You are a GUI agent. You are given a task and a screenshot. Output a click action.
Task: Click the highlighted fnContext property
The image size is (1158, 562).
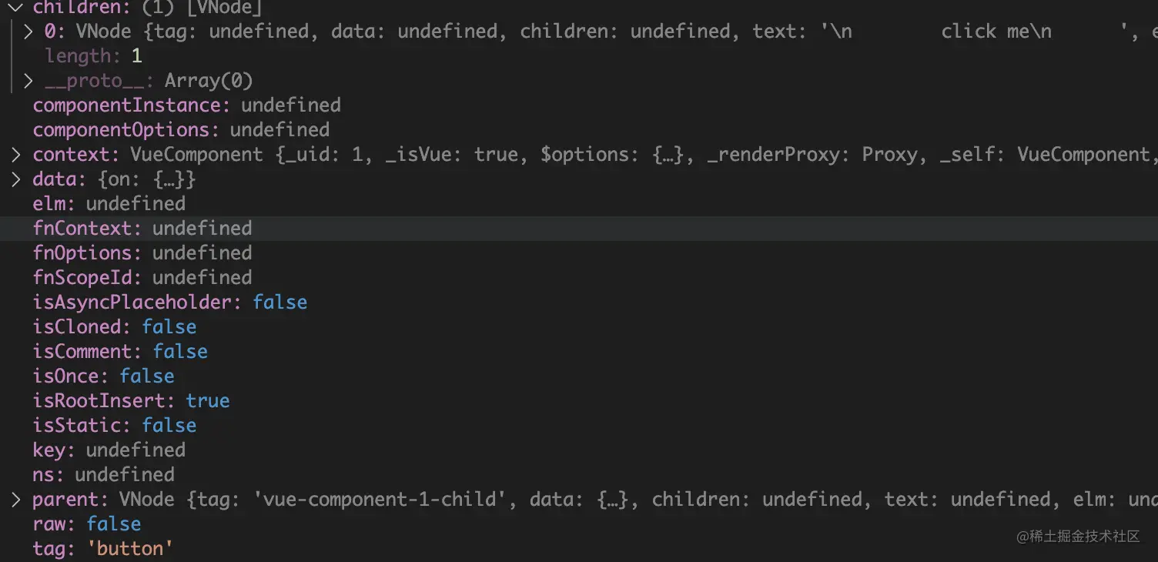coord(82,229)
